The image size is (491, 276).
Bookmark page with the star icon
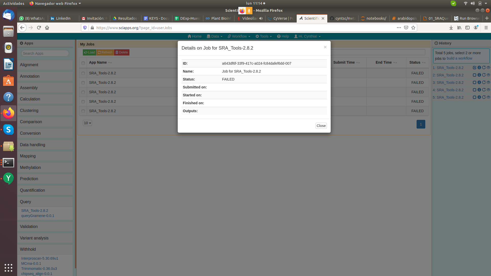[413, 28]
